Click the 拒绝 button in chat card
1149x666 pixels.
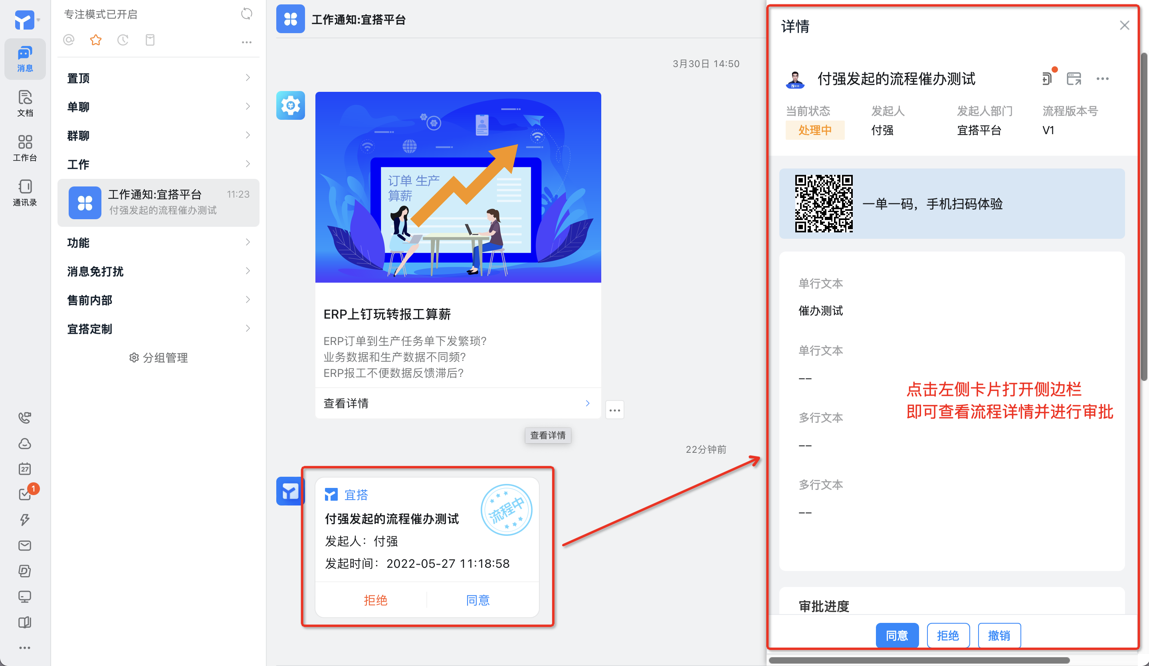pyautogui.click(x=375, y=600)
